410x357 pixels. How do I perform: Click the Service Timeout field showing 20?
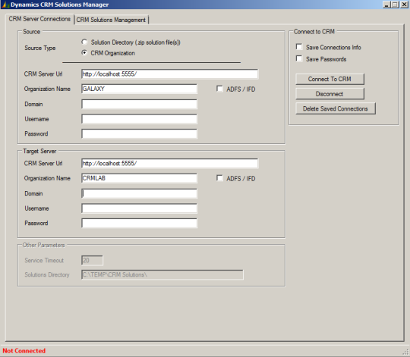coord(92,261)
